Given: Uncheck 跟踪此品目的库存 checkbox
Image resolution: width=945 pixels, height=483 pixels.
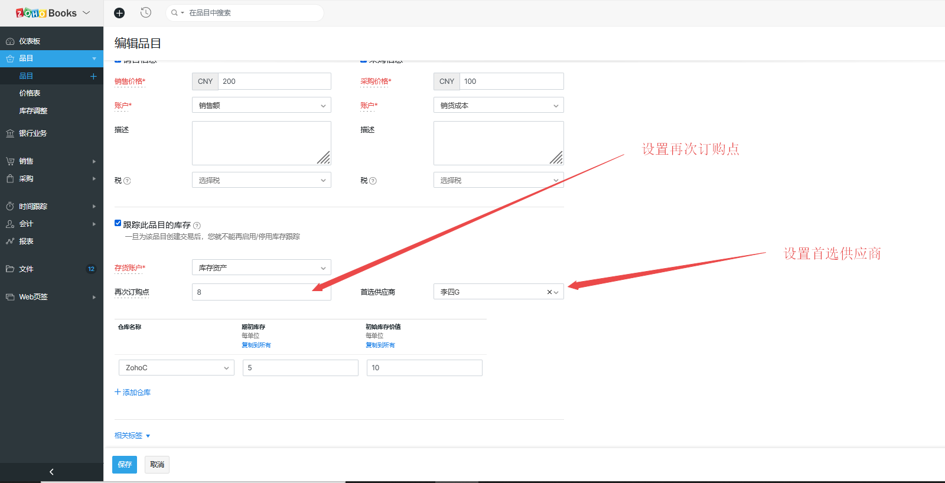Looking at the screenshot, I should tap(118, 223).
